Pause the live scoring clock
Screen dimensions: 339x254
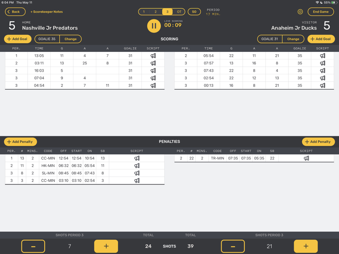pos(154,26)
